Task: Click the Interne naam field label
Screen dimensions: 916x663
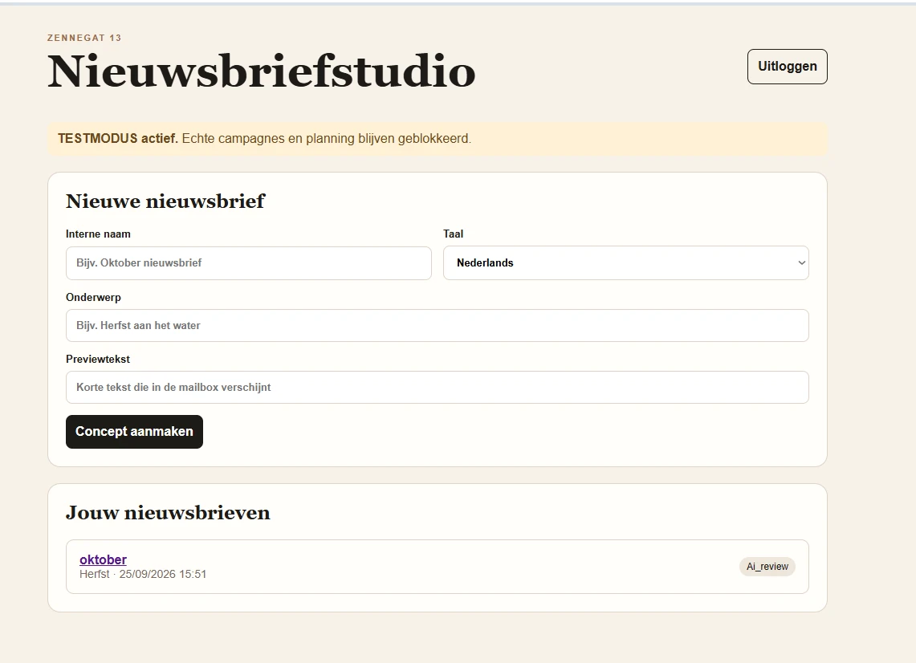Action: [98, 234]
